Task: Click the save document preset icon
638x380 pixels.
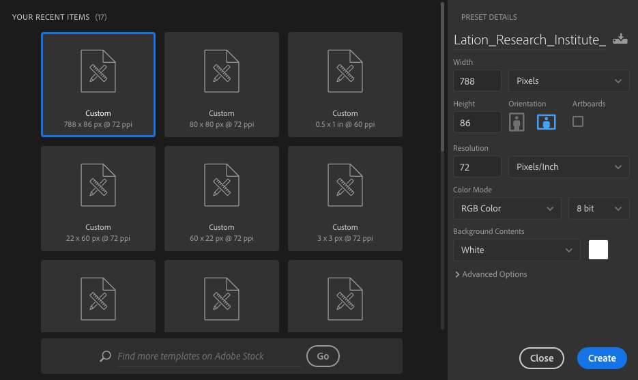Action: [620, 39]
